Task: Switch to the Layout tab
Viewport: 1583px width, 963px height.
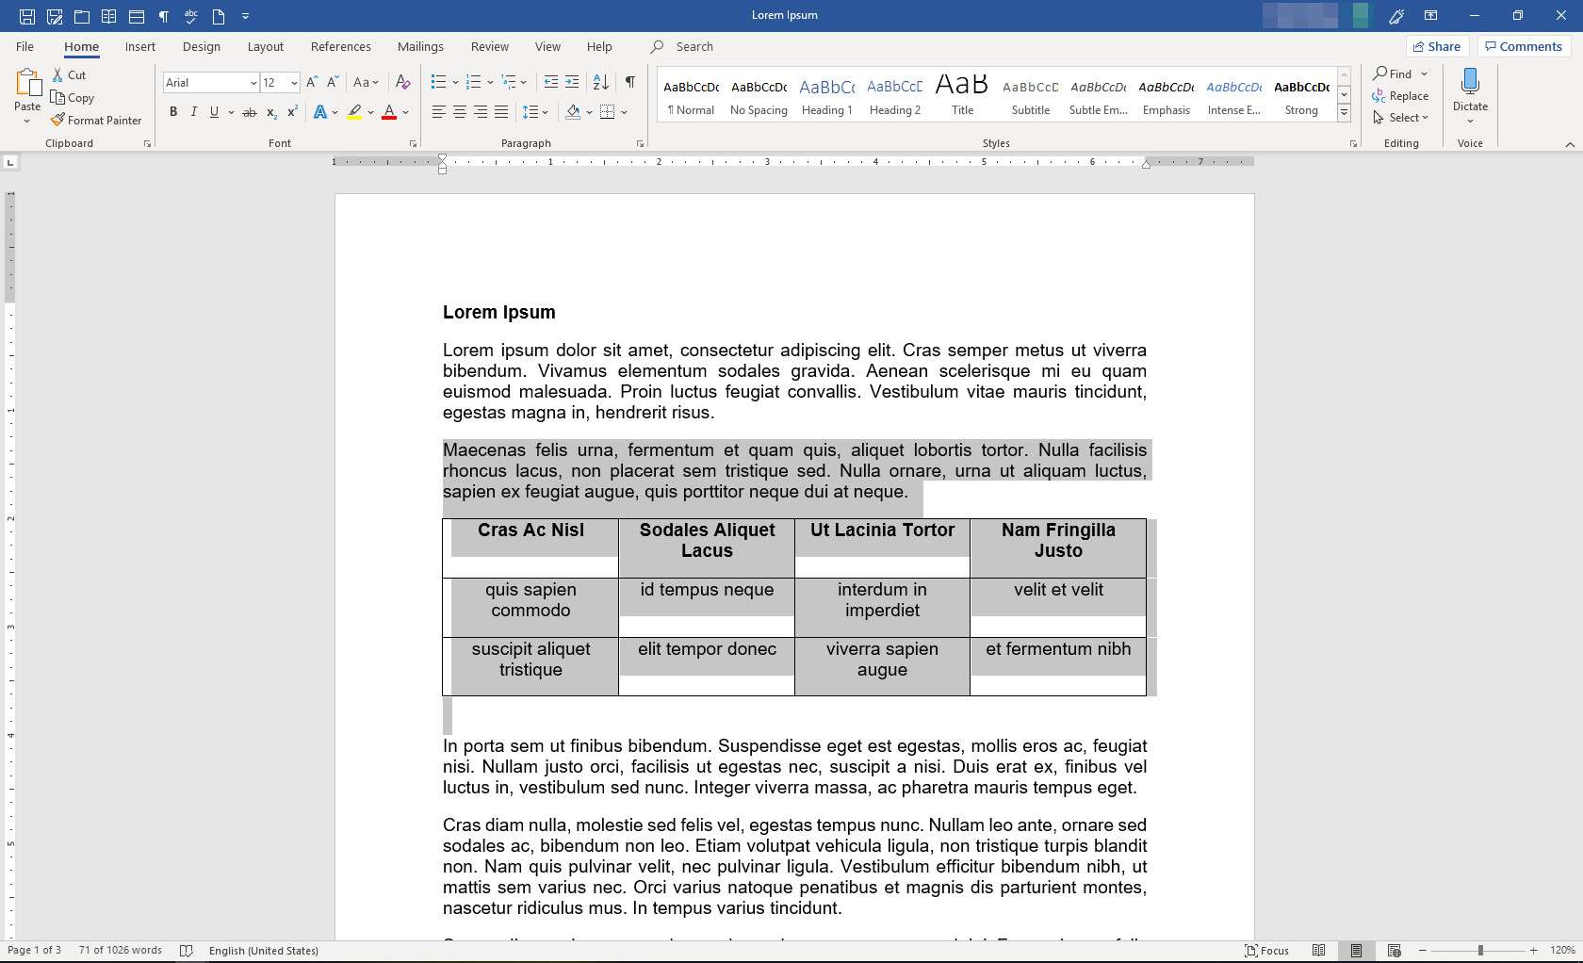Action: (x=266, y=46)
